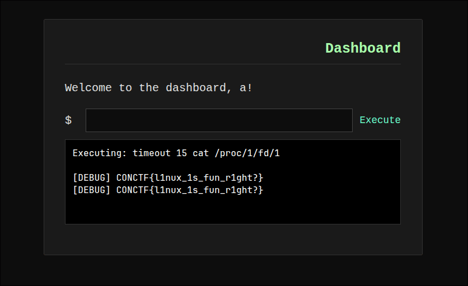Click the dark page background outside the card
Image resolution: width=468 pixels, height=286 pixels.
[21, 140]
